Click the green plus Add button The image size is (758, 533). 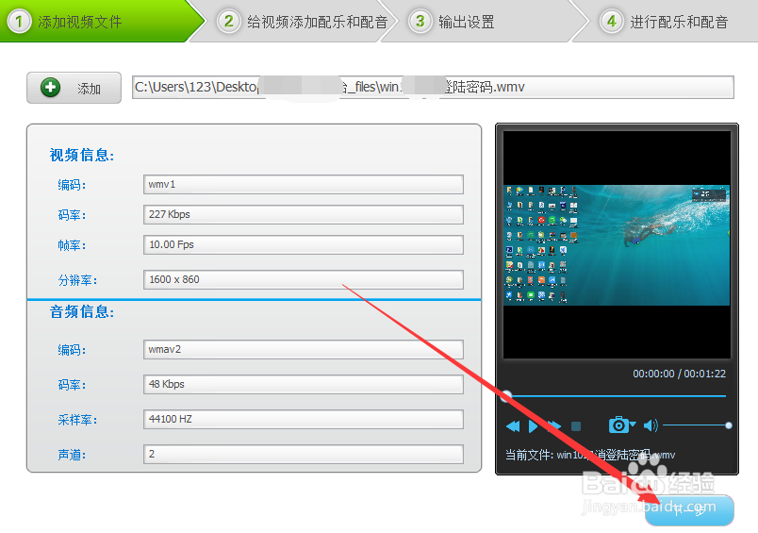(74, 88)
